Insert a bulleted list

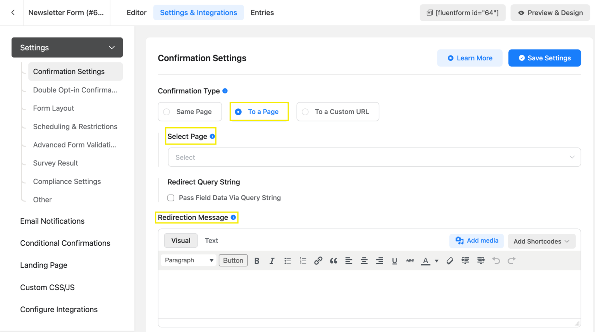pyautogui.click(x=287, y=260)
